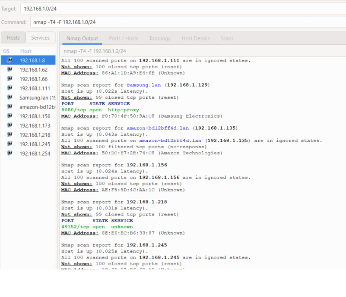
Task: Click Samsung.lan hostname in scan output
Action: (x=144, y=85)
